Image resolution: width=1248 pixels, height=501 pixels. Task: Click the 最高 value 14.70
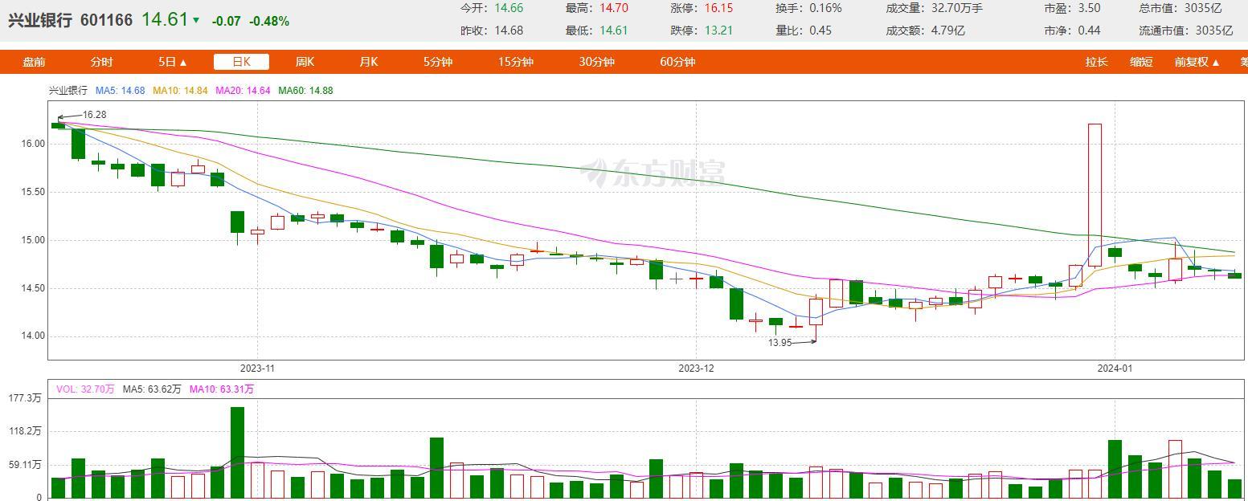click(x=613, y=8)
